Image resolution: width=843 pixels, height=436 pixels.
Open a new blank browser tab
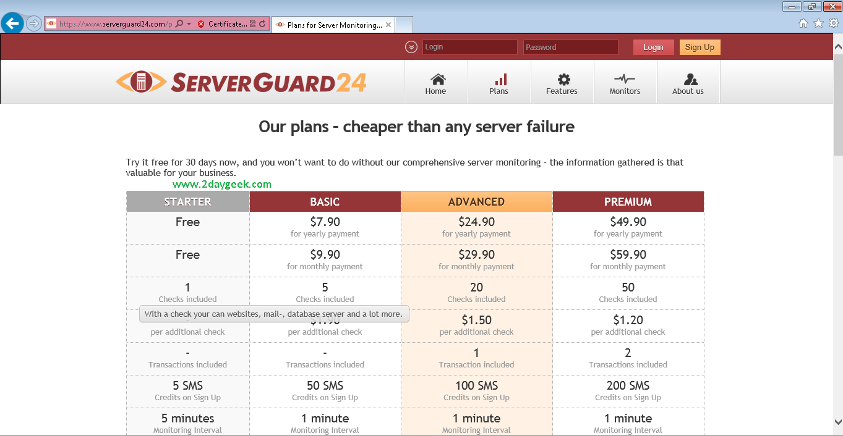coord(403,25)
